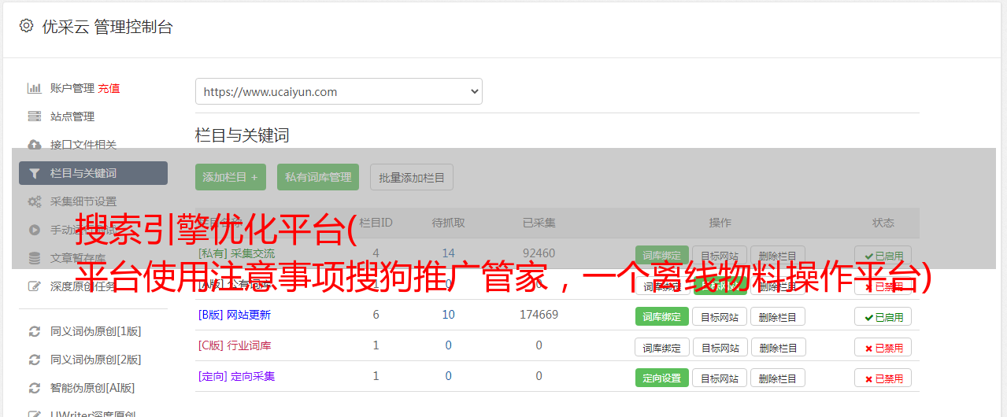Image resolution: width=1007 pixels, height=417 pixels.
Task: Click the gears icon next to 采集细节设置
Action: tap(35, 201)
